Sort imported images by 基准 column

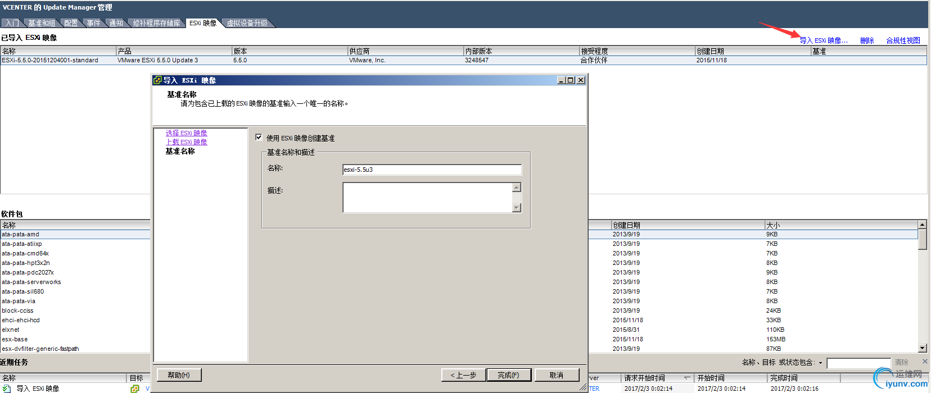(869, 51)
